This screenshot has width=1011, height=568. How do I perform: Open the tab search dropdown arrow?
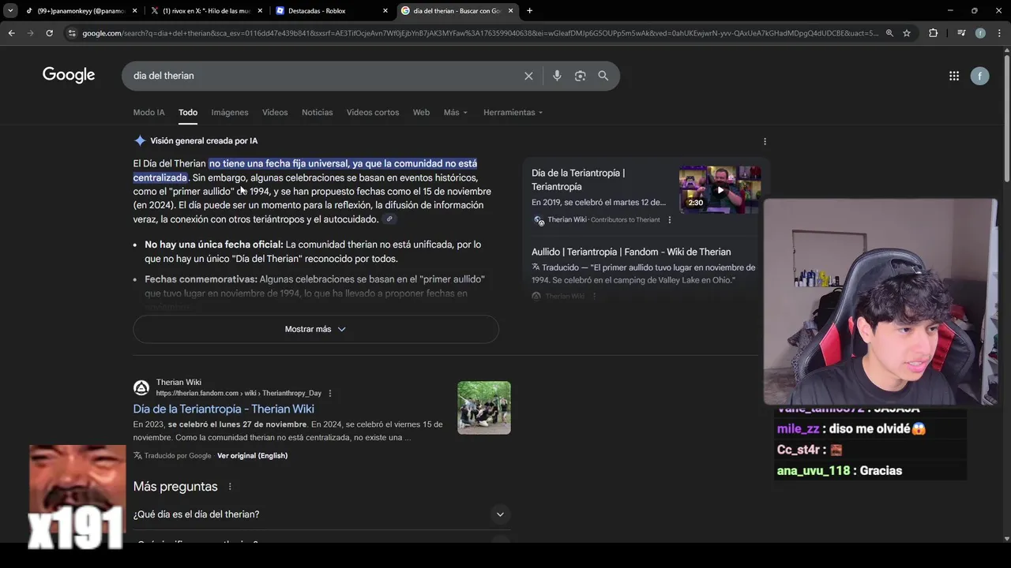(10, 11)
